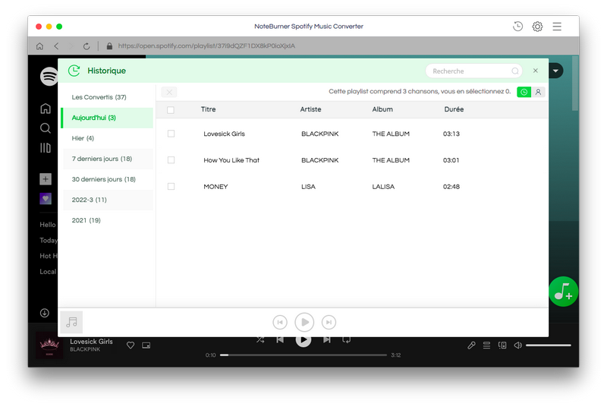Open the hamburger menu in the title bar
607x407 pixels.
557,27
